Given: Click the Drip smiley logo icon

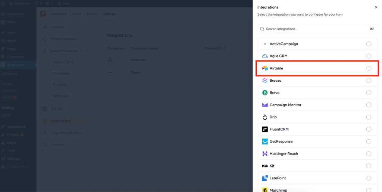Looking at the screenshot, I should [265, 117].
